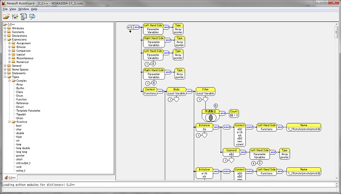
Task: Collapse the Types folder
Action: click(x=5, y=77)
